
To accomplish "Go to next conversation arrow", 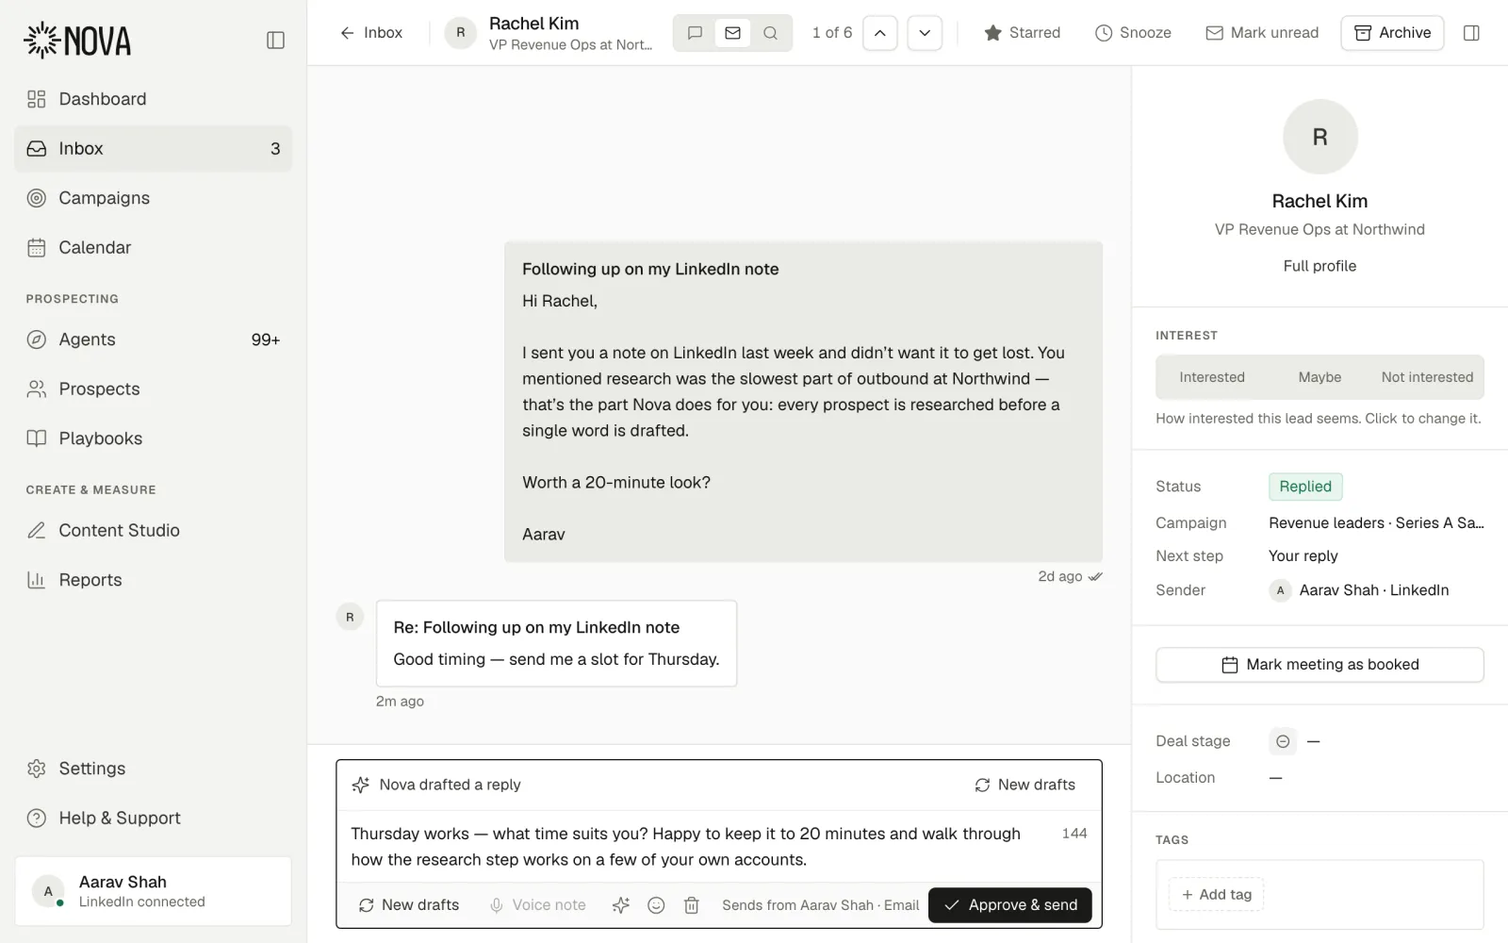I will pos(925,33).
